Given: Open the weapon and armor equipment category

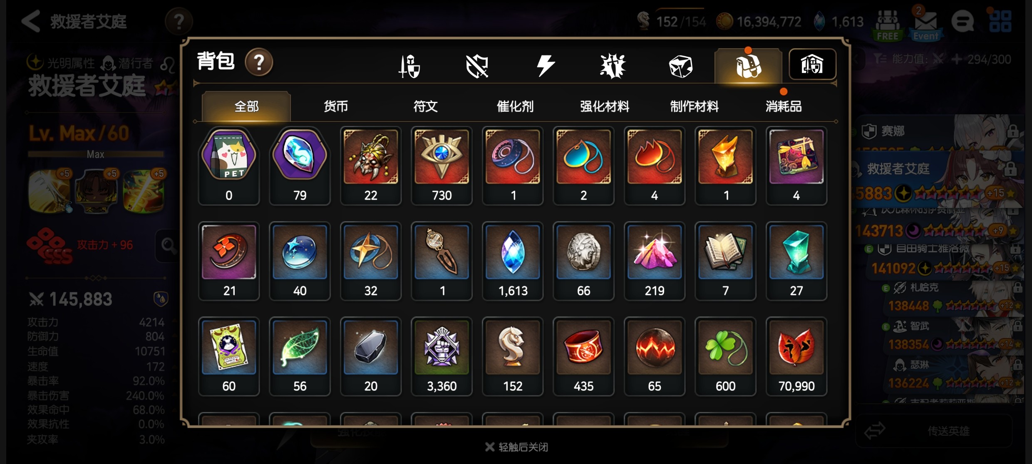Looking at the screenshot, I should click(409, 66).
